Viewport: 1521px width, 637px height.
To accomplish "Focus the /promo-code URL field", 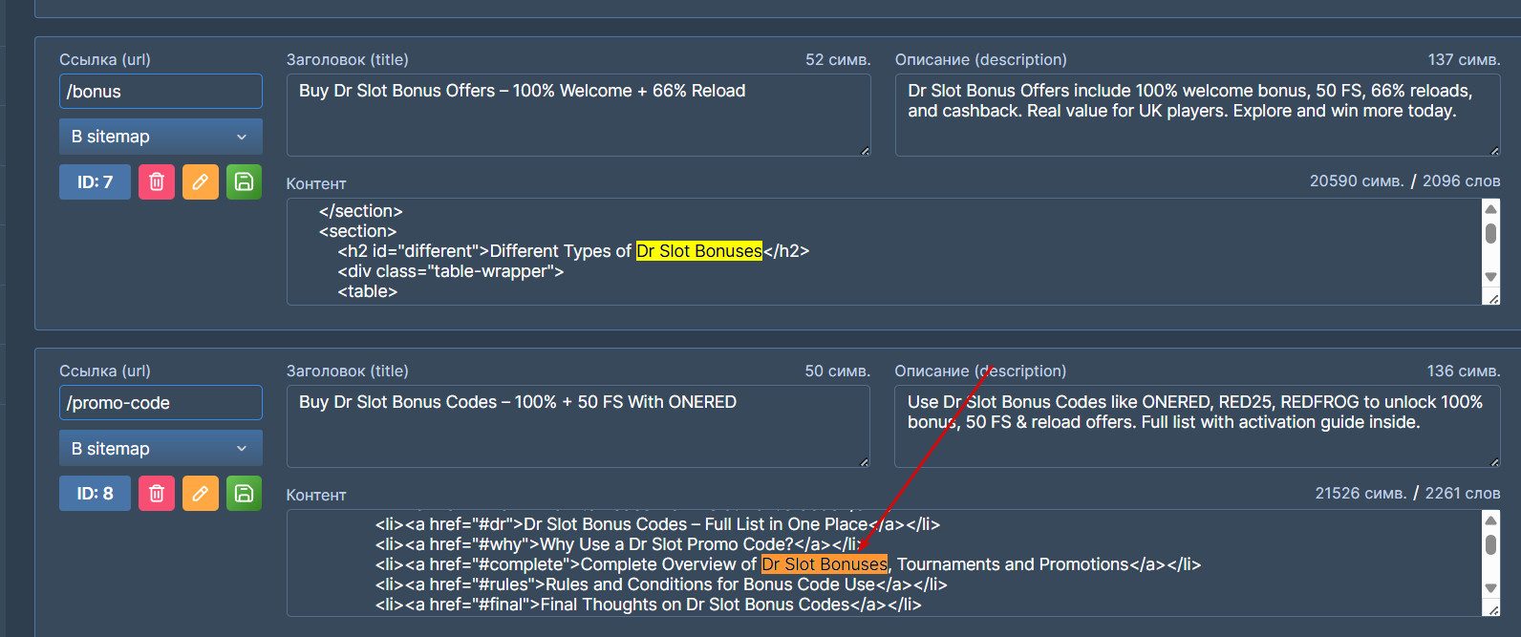I will [x=161, y=403].
